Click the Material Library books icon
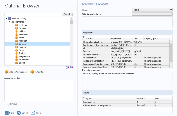The image size is (177, 116). 9,19
